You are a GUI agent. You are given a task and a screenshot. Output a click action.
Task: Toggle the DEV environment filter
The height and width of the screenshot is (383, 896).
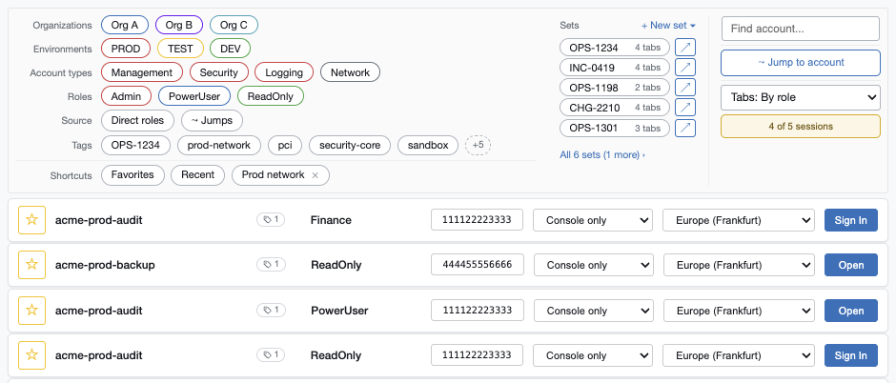[x=231, y=50]
